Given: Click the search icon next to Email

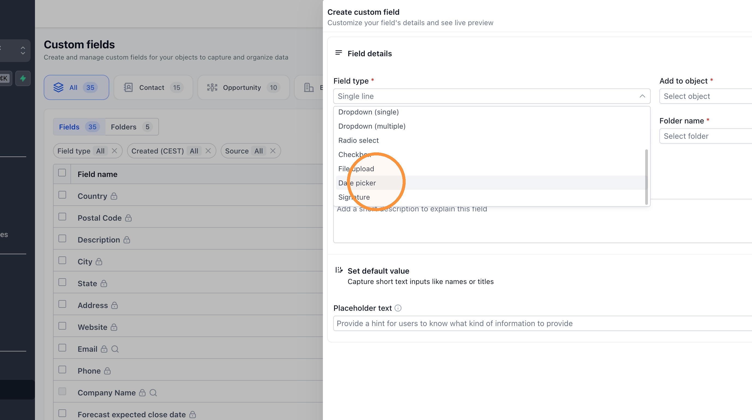Looking at the screenshot, I should tap(115, 349).
